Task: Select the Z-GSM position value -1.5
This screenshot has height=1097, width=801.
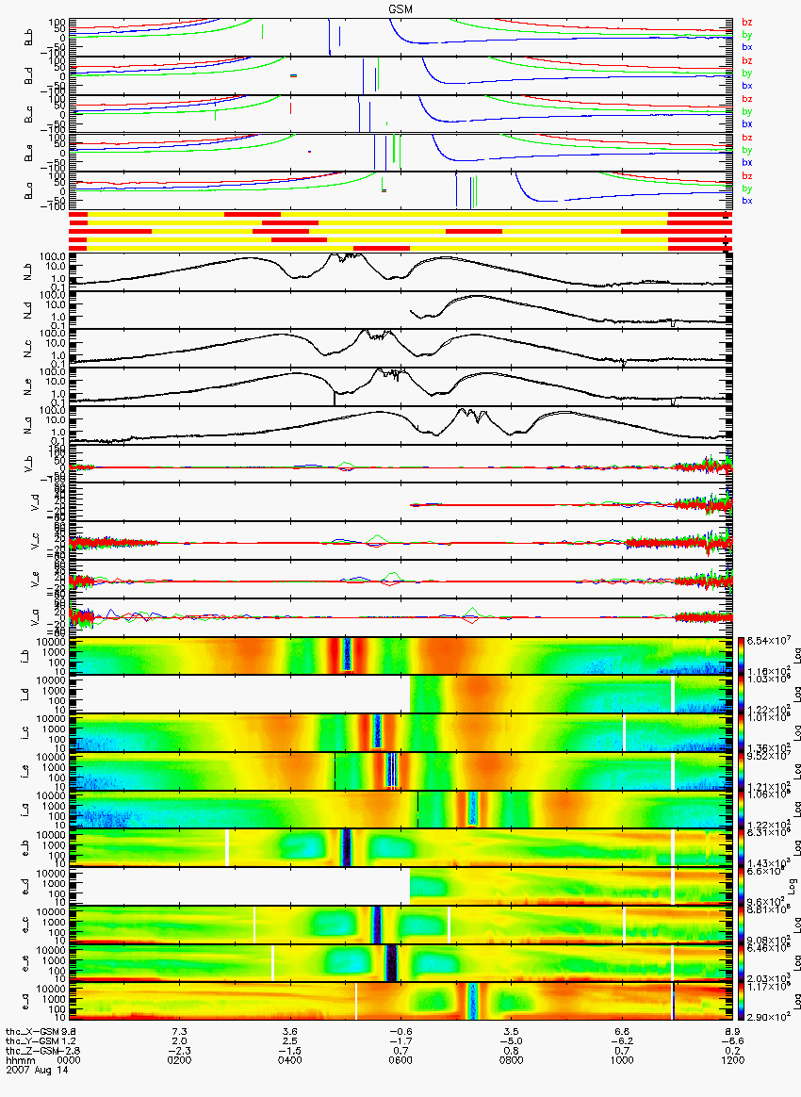Action: coord(289,1050)
